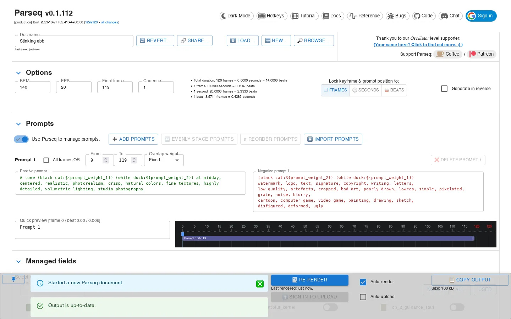The height and width of the screenshot is (319, 511).
Task: Enable Generate in reverse checkbox
Action: pos(444,89)
